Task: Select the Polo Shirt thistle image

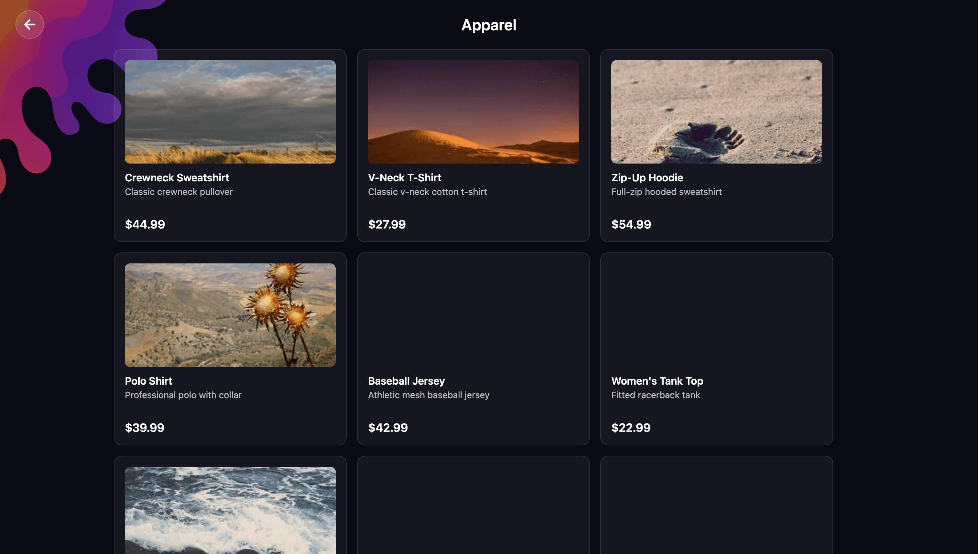Action: pyautogui.click(x=230, y=315)
